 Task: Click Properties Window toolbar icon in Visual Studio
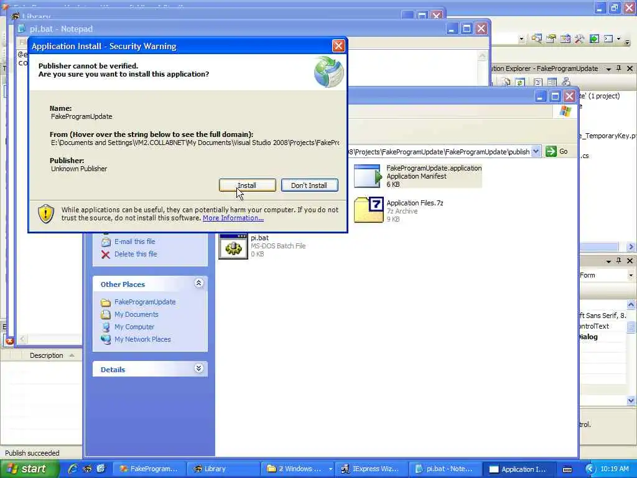tap(551, 39)
